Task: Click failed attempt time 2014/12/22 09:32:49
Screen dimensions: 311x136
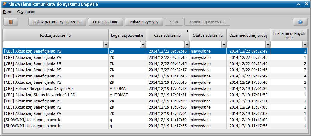Action: (x=248, y=76)
